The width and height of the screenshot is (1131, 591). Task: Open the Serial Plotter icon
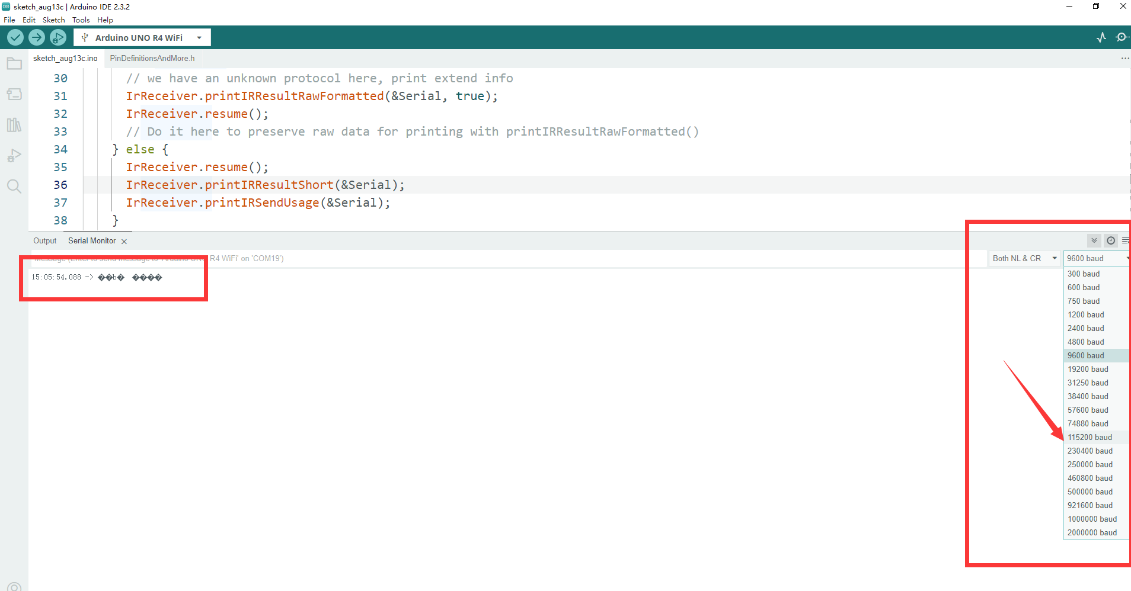click(1101, 37)
